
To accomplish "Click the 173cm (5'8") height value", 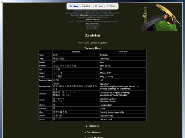I will click(123, 73).
